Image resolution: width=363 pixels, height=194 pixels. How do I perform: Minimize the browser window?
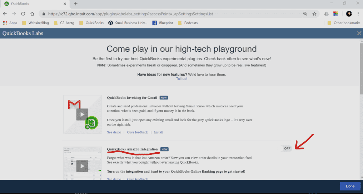coord(332,3)
